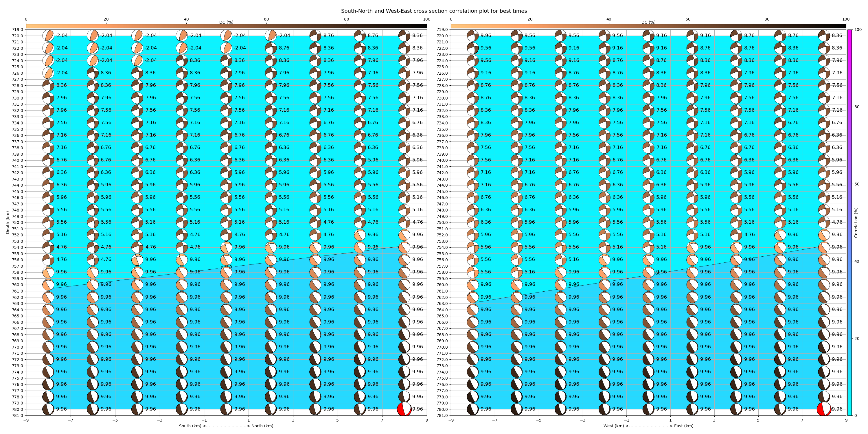Click the left panel's DC (%) colorbar

[x=226, y=26]
